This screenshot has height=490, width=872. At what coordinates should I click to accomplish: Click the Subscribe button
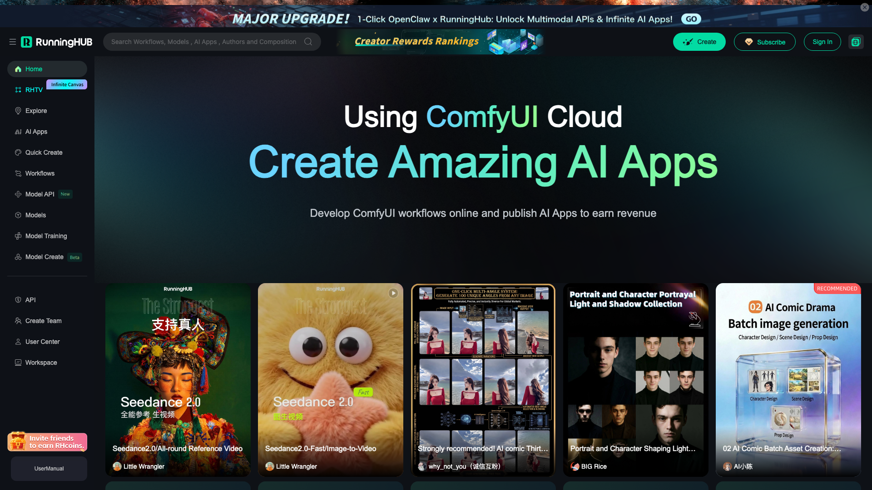[x=764, y=42]
